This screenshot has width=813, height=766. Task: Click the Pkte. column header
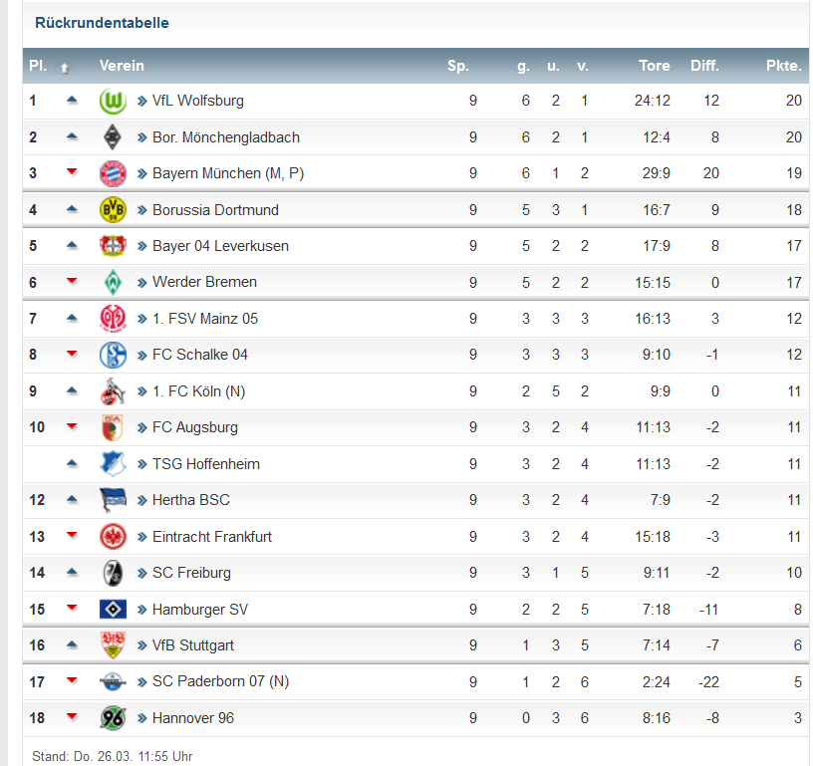pos(783,66)
